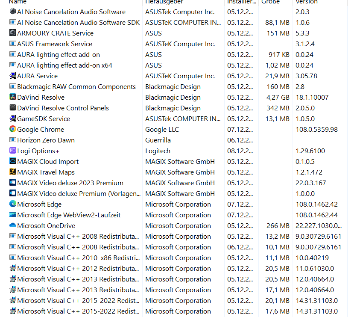Click the Guerrilla publisher cell
Viewport: 363px width, 317px height.
[x=158, y=140]
